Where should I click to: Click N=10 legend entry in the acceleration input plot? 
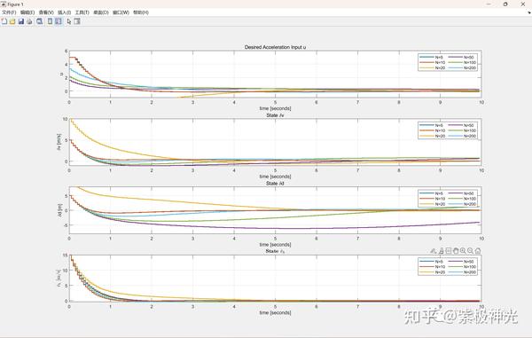(x=433, y=63)
